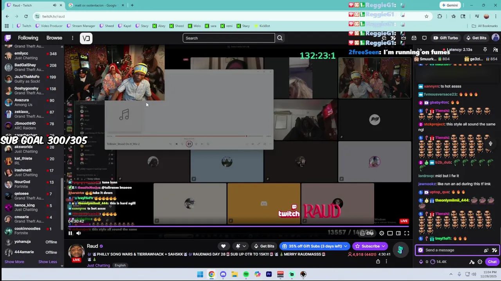This screenshot has width=501, height=281.
Task: Open Gemini in Chrome
Action: [x=449, y=5]
